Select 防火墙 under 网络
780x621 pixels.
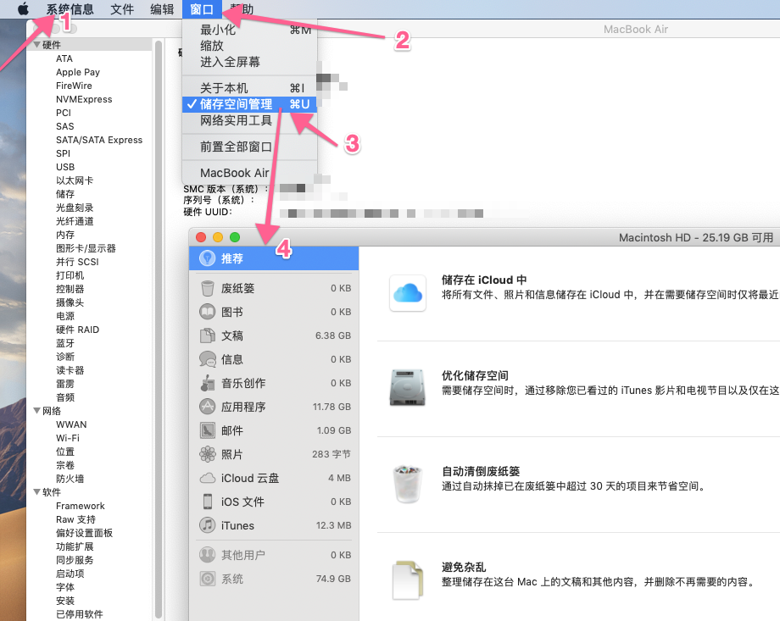[x=70, y=479]
